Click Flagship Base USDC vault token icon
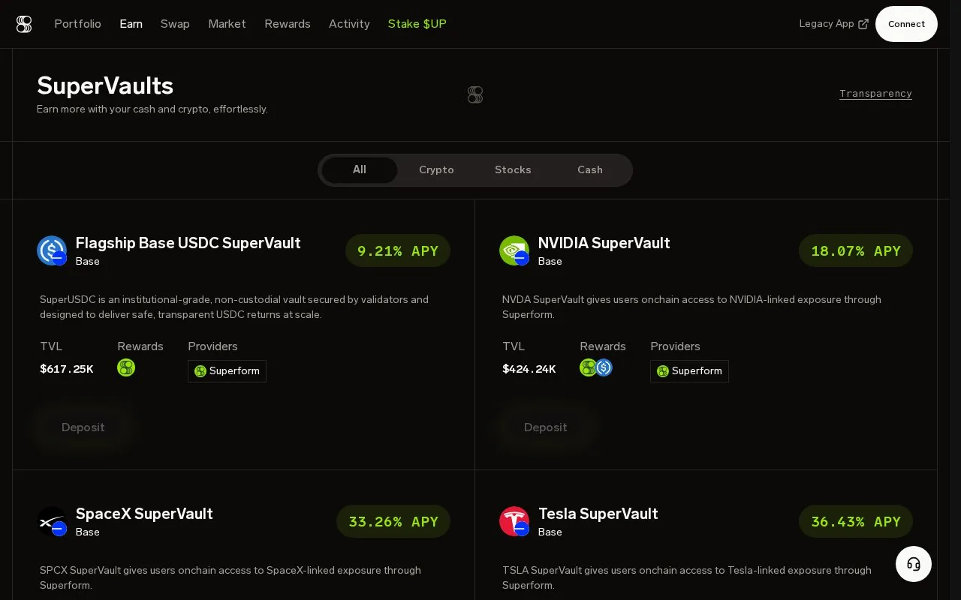Viewport: 961px width, 600px height. 52,250
